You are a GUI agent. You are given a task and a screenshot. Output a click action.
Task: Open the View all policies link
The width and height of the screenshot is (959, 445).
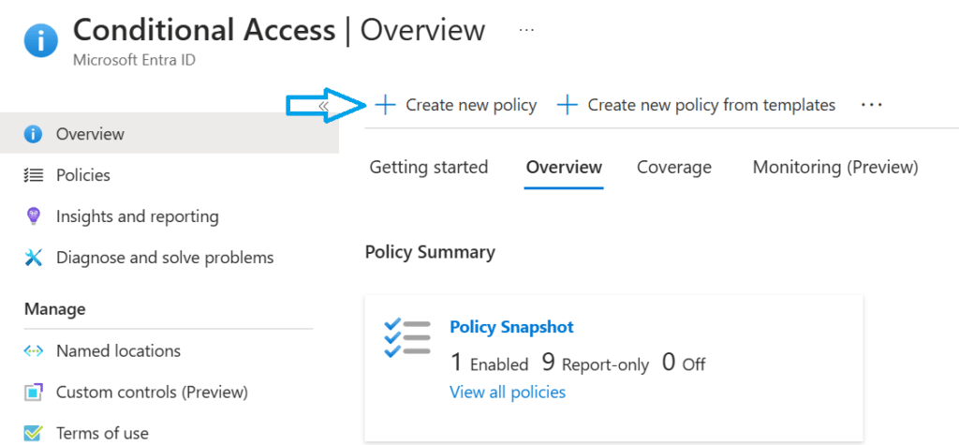point(508,392)
